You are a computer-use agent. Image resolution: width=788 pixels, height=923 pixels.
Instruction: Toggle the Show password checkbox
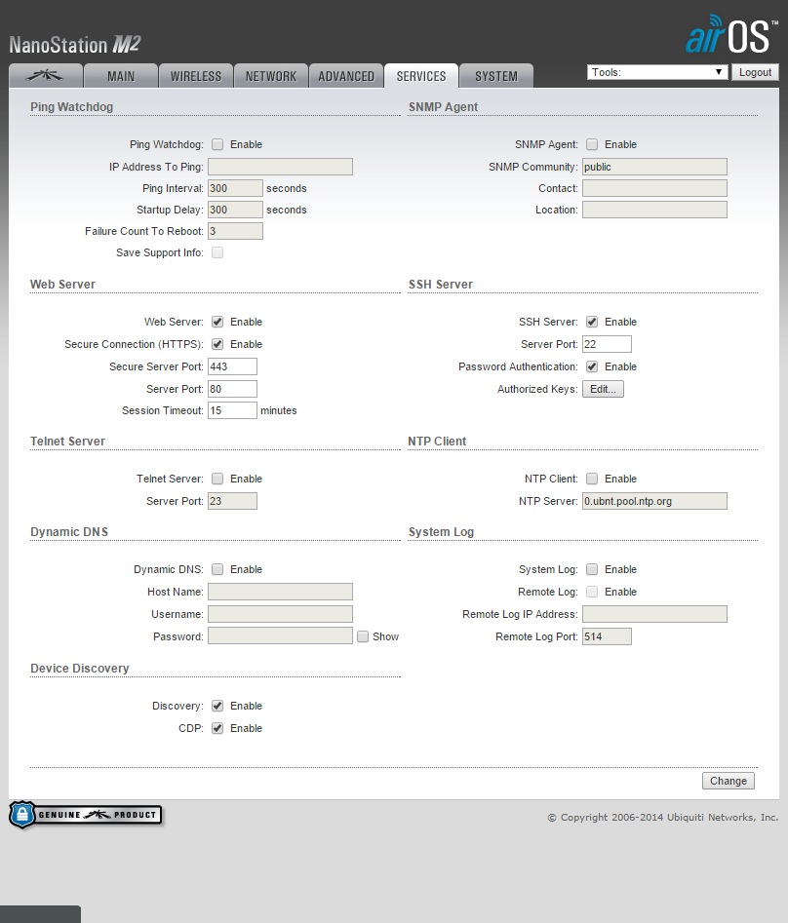click(363, 636)
